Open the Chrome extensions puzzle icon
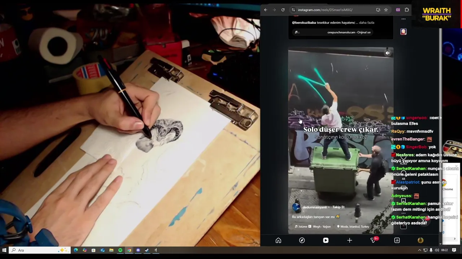Viewport: 462px width, 259px height. (x=407, y=10)
